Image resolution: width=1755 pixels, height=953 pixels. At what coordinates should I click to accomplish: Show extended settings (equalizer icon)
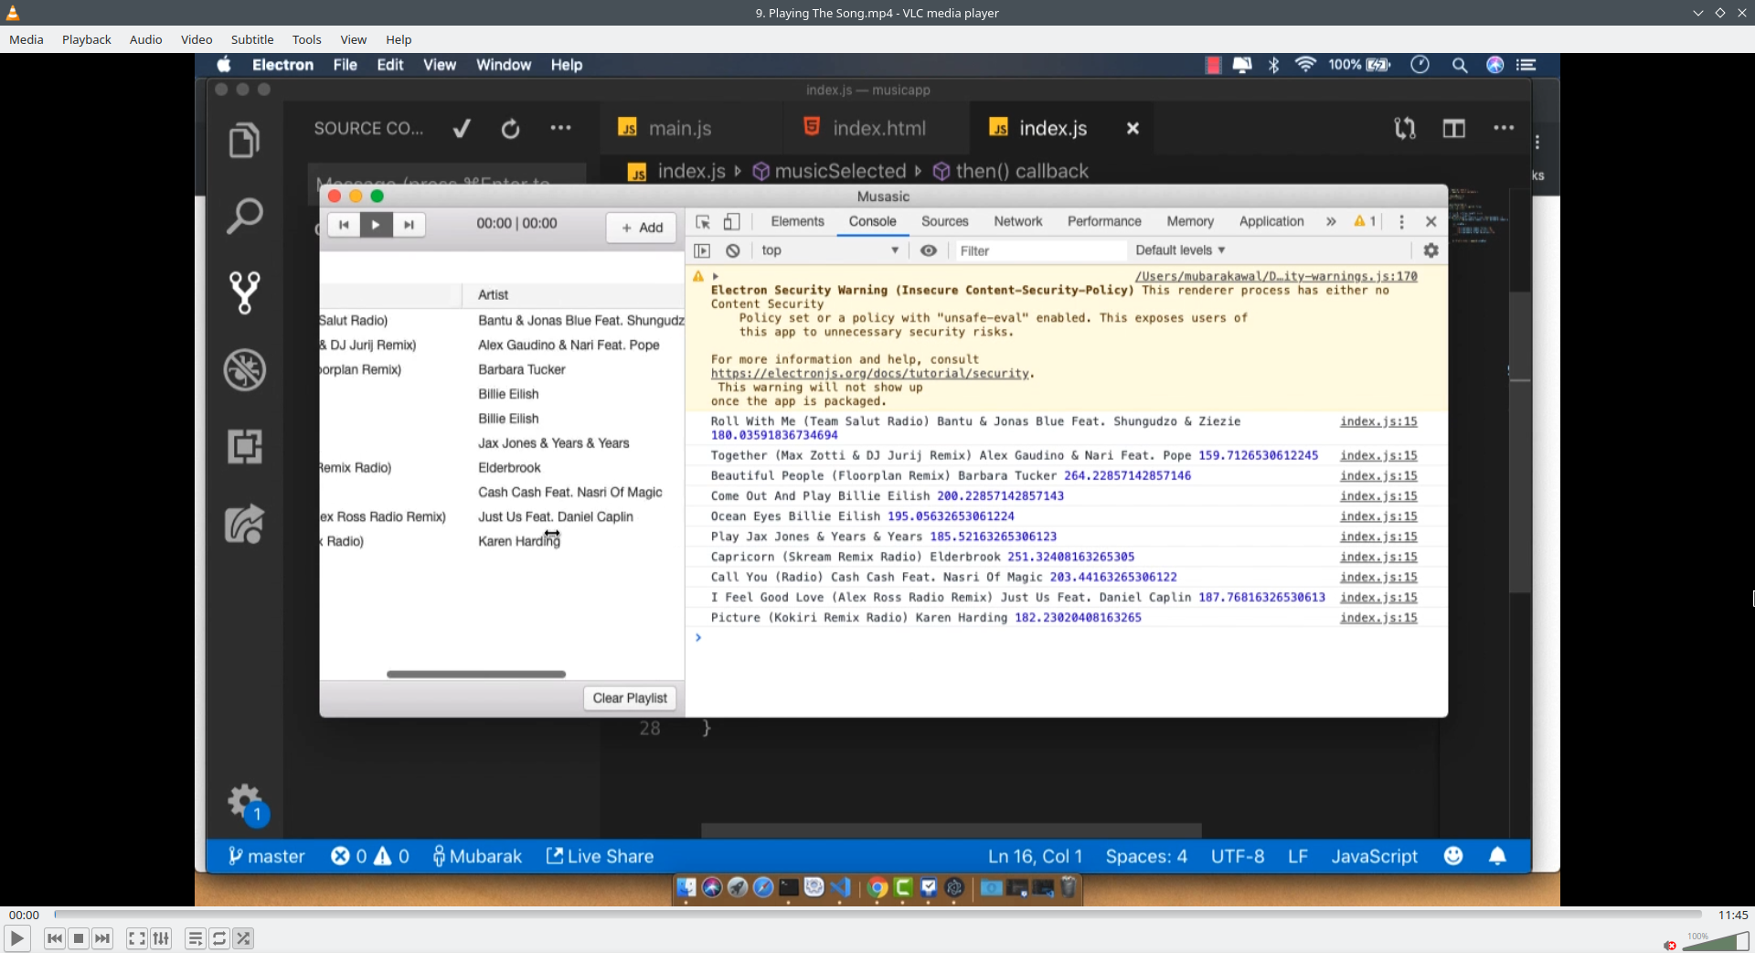tap(161, 938)
